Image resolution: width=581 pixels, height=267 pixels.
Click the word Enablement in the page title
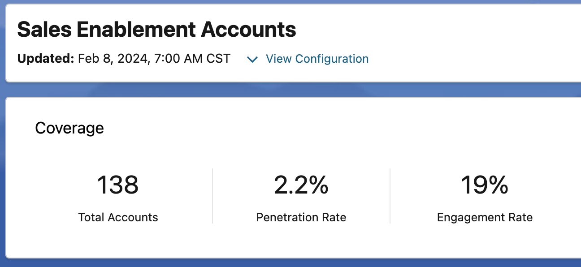pyautogui.click(x=136, y=30)
